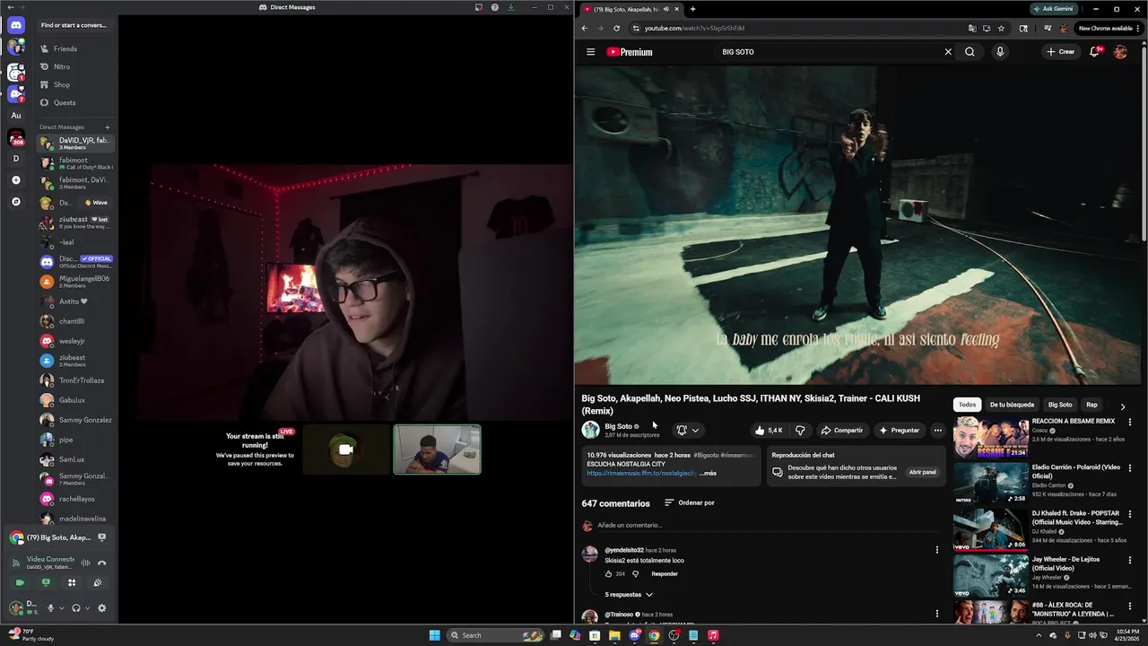
Task: Go to YouTube Premium home logo
Action: point(630,52)
